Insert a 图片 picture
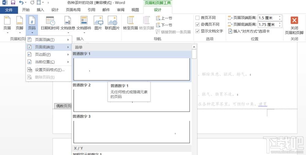This screenshot has width=306, height=155. tap(98, 24)
